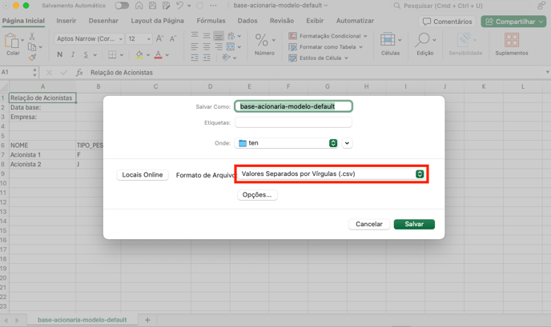Image resolution: width=551 pixels, height=327 pixels.
Task: Click the Compartilhar button
Action: [513, 22]
